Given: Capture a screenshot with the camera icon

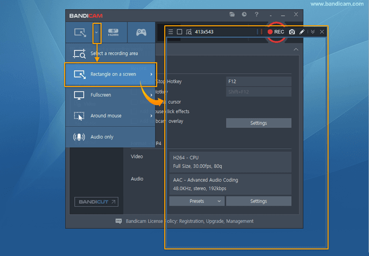Looking at the screenshot, I should [x=292, y=32].
